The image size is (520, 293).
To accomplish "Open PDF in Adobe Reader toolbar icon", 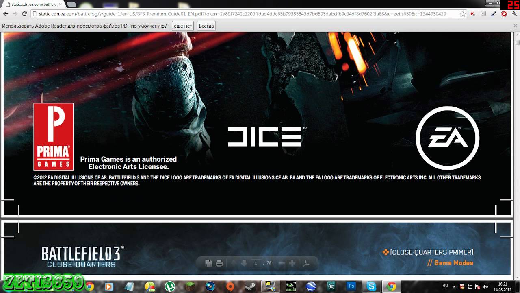I will (306, 263).
